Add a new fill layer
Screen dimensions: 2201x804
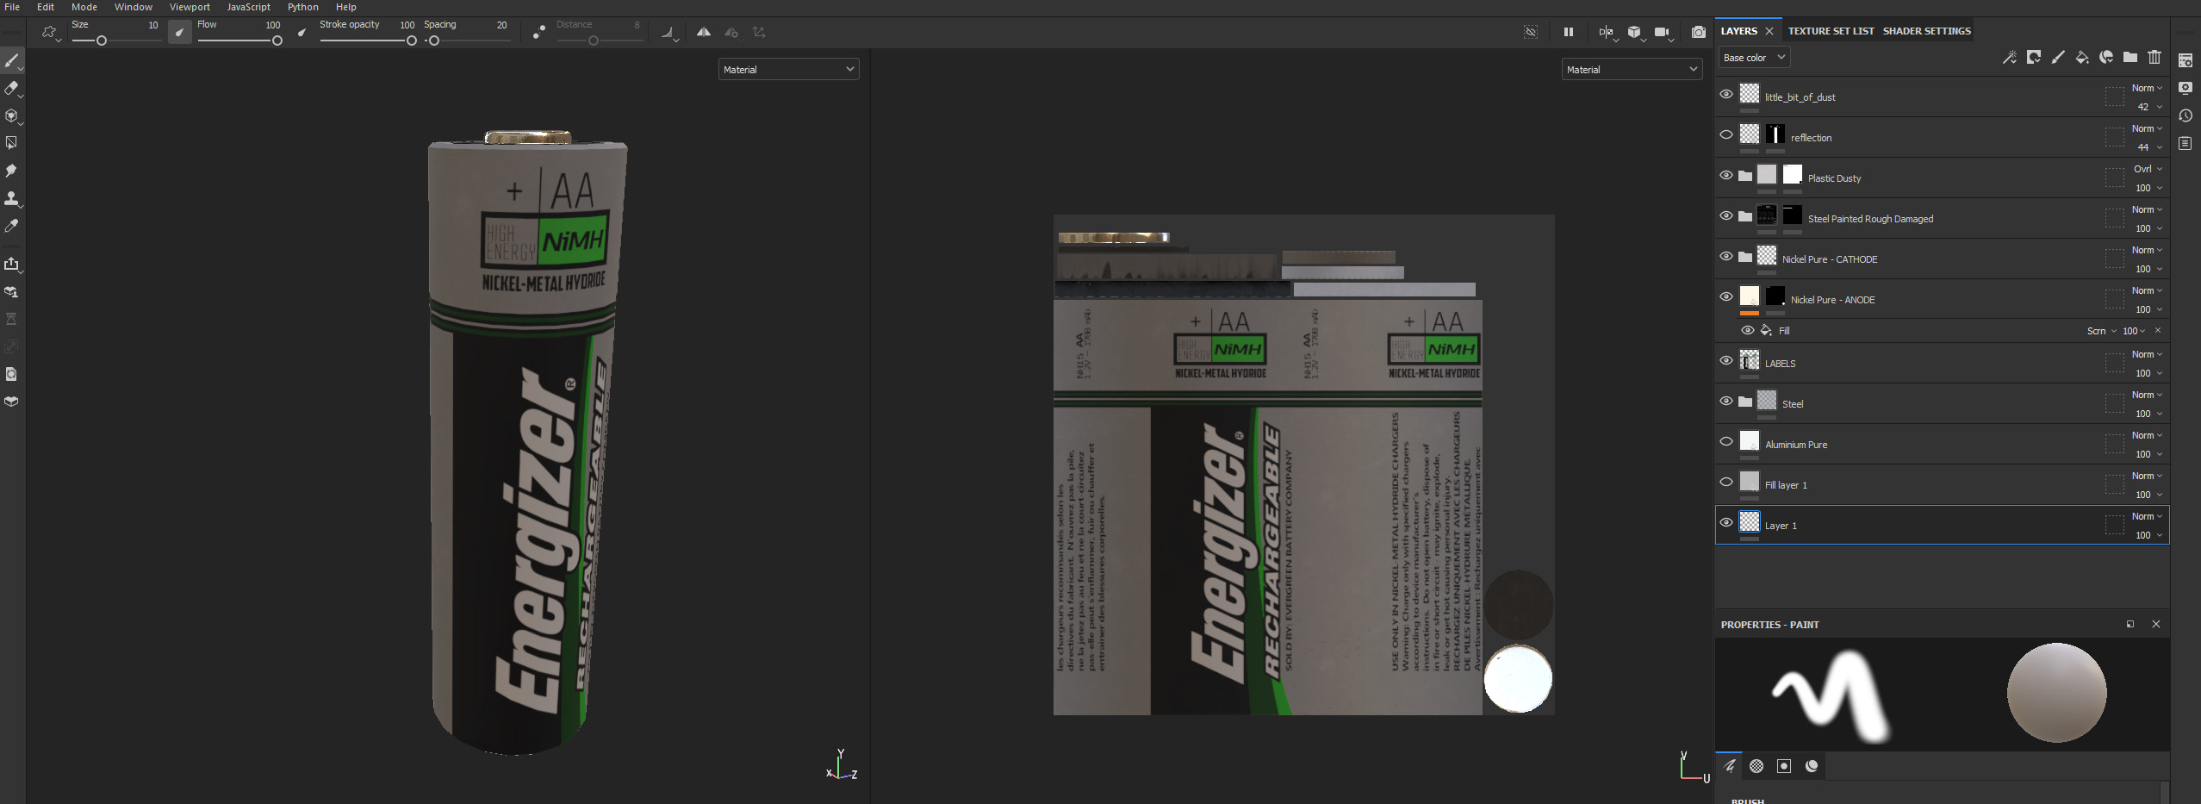point(2081,57)
